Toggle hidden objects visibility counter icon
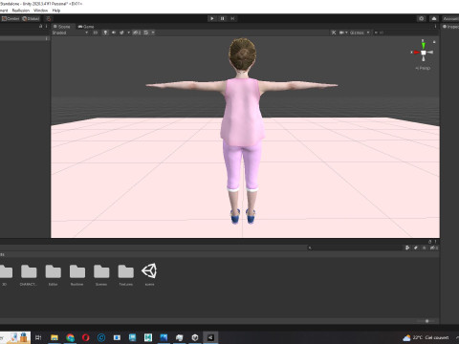Screen dimensions: 459x344 click(137, 32)
